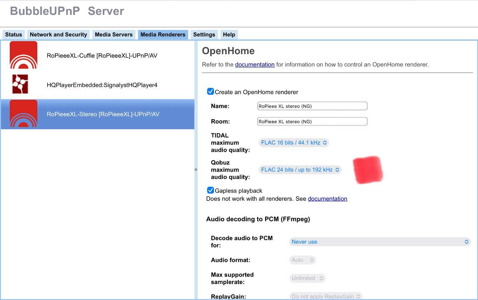Screen dimensions: 478x300
Task: Click the RoPieeeXL-Cuffie renderer icon
Action: [x=24, y=55]
